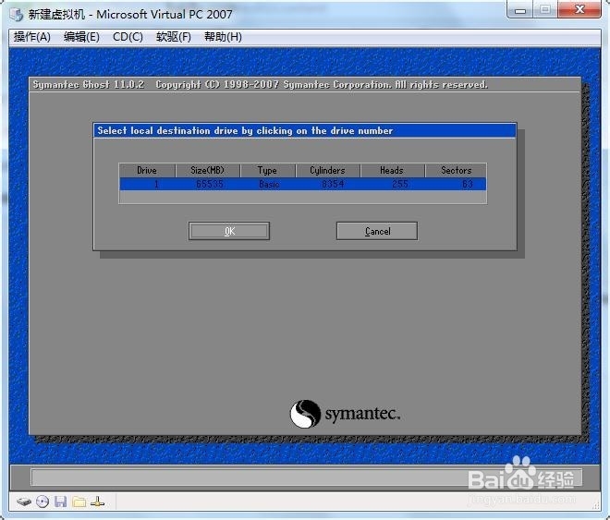
Task: Click the Size(MB) column header
Action: coord(207,170)
